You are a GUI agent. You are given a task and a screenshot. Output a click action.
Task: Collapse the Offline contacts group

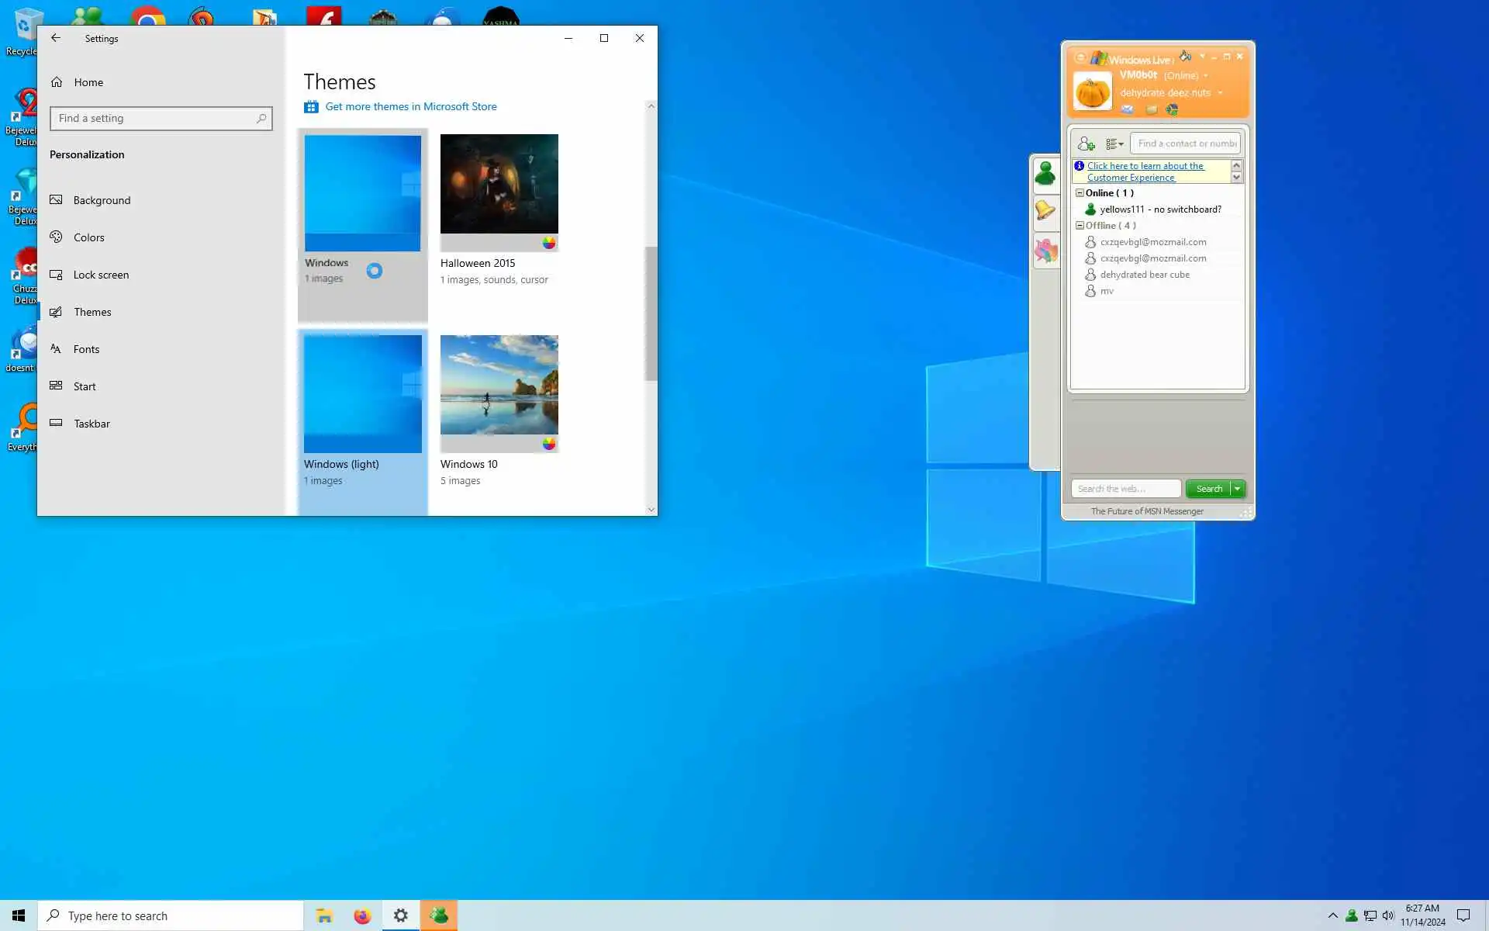(x=1080, y=225)
